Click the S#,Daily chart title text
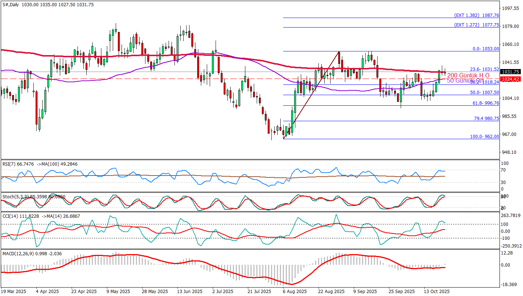Image resolution: width=523 pixels, height=296 pixels. 11,4
